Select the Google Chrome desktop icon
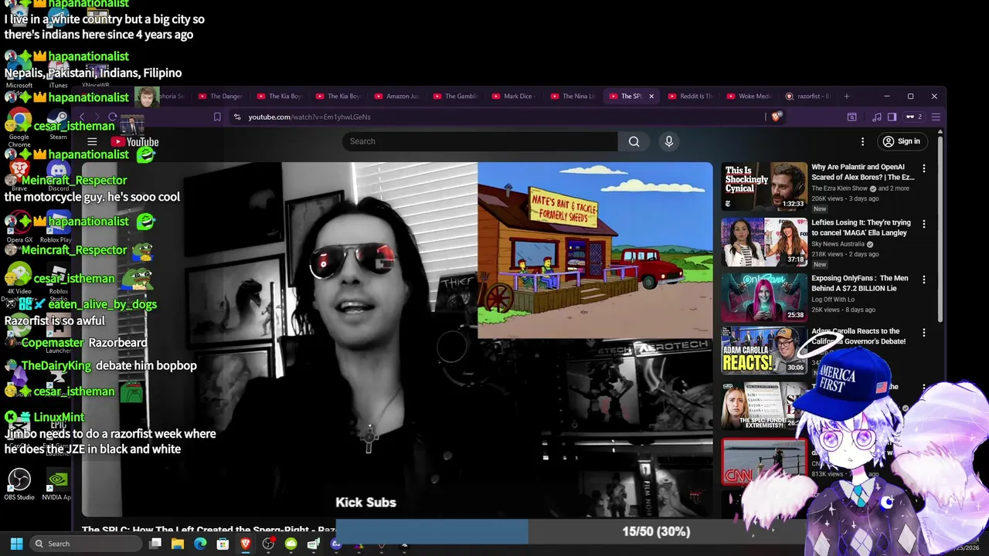The height and width of the screenshot is (556, 989). [x=19, y=127]
